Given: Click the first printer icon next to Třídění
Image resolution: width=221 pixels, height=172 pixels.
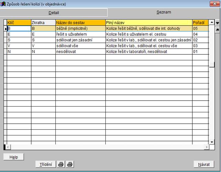Looking at the screenshot, I should coord(61,164).
